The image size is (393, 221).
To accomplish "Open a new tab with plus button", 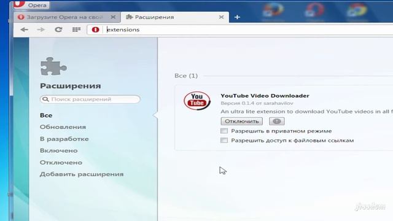I will tap(237, 17).
